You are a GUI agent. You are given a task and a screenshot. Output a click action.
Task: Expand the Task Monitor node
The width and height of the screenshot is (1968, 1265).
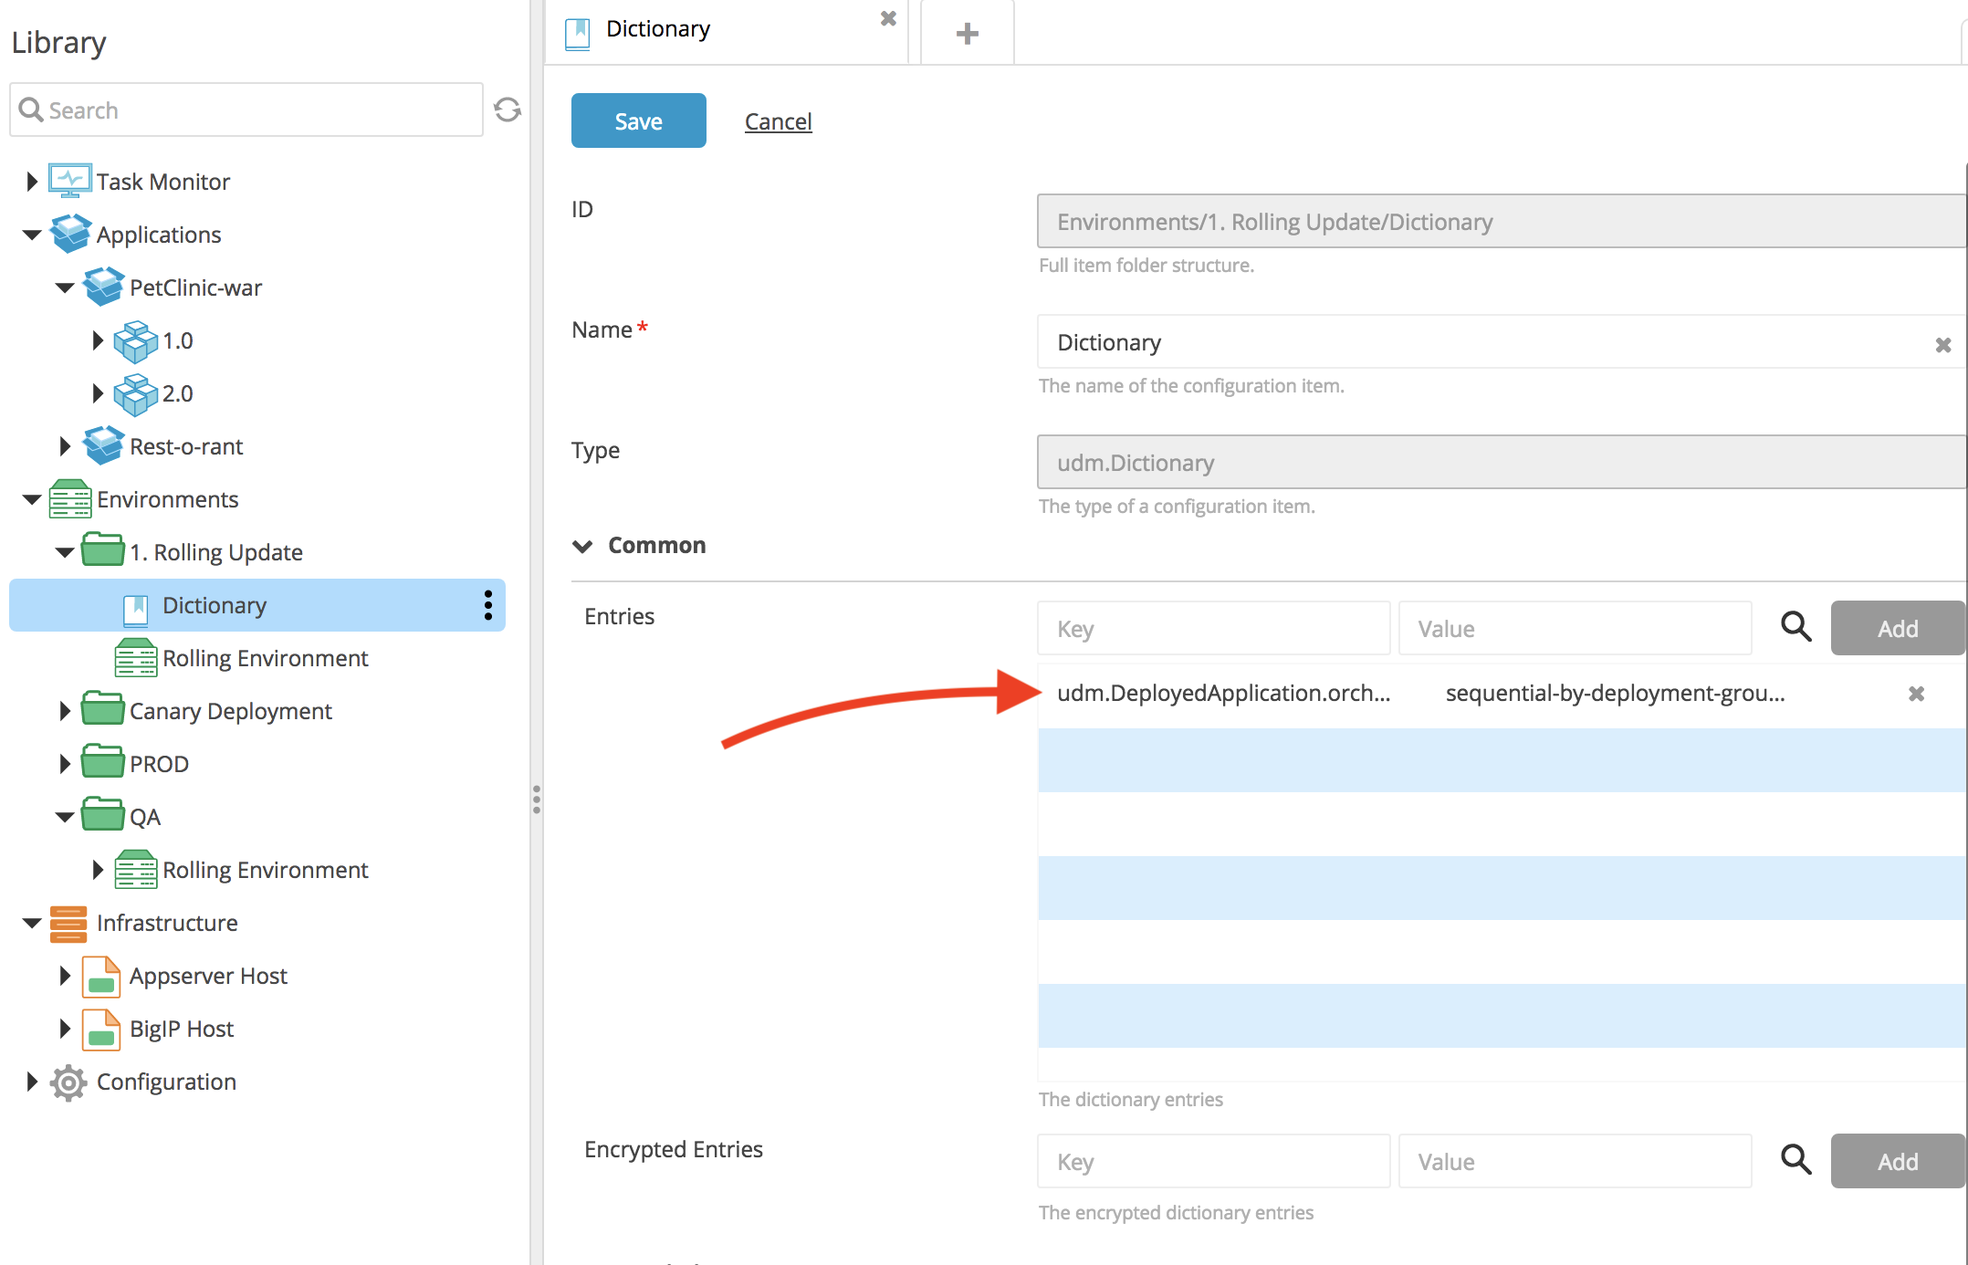[x=31, y=181]
